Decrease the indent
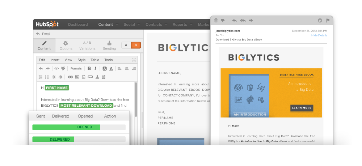The height and width of the screenshot is (166, 362). [54, 77]
